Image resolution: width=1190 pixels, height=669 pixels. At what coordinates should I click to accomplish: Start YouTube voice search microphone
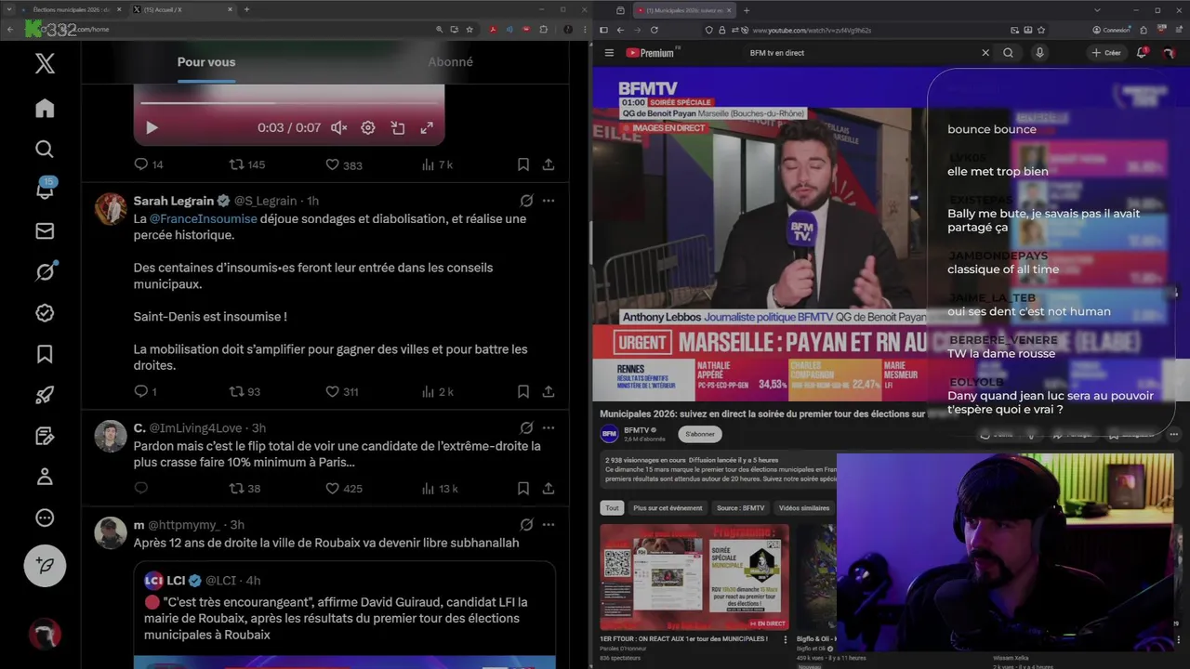point(1039,53)
